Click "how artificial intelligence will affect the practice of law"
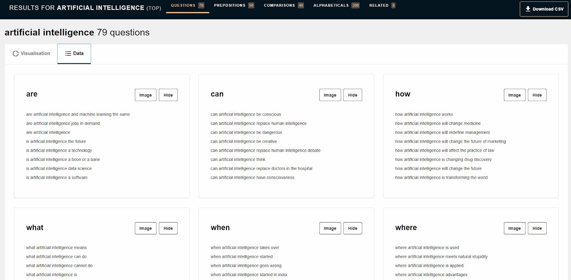 click(445, 151)
